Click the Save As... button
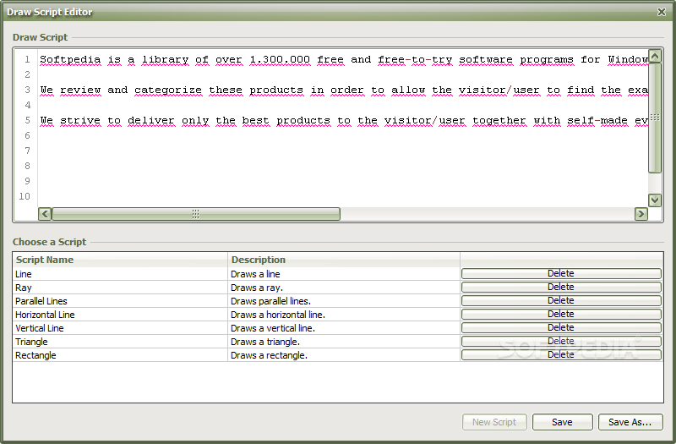 pyautogui.click(x=630, y=422)
